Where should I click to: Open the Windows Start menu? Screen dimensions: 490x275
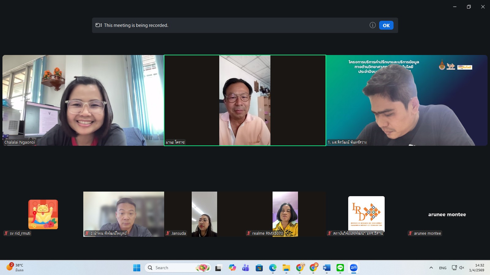137,268
